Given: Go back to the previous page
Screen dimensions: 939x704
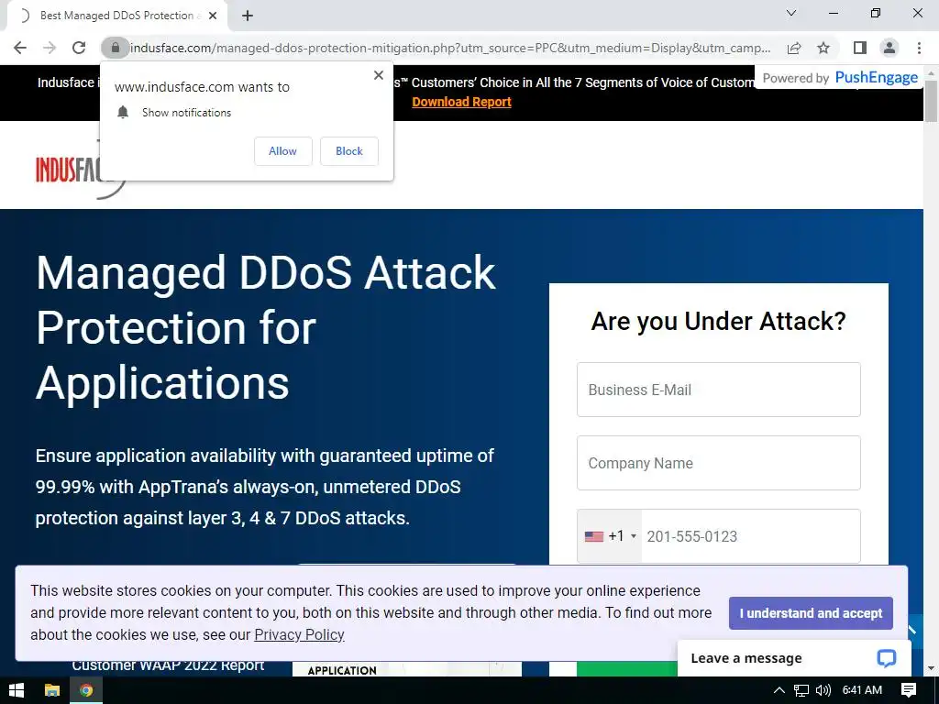Looking at the screenshot, I should [x=20, y=48].
